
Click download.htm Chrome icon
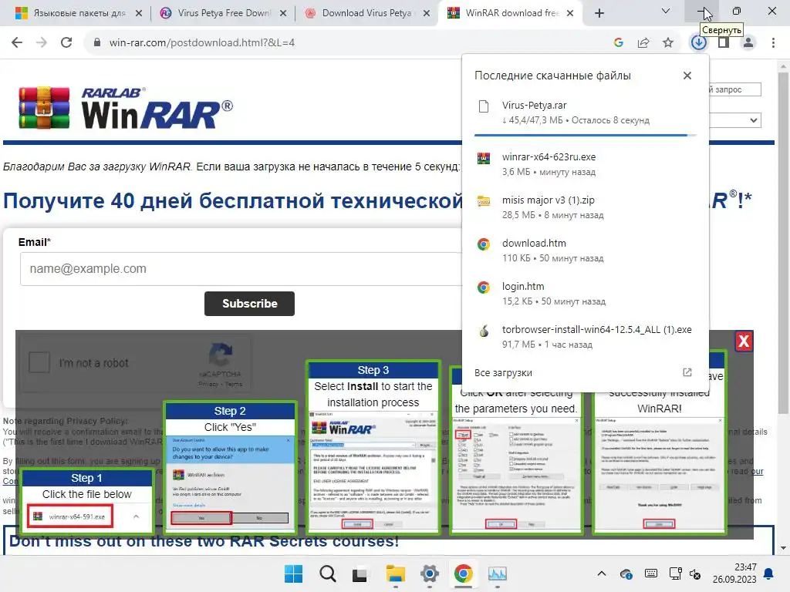pyautogui.click(x=483, y=244)
